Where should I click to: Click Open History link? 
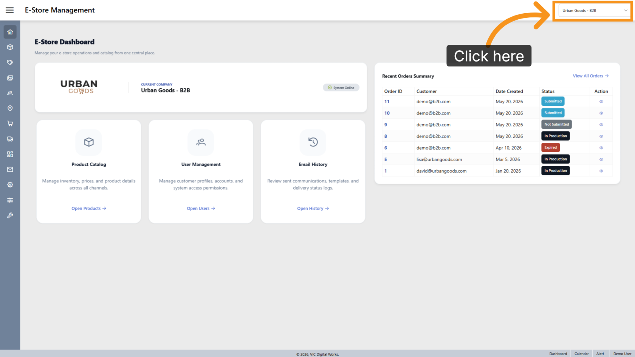pyautogui.click(x=313, y=209)
